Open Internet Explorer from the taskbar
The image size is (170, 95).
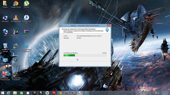(x=8, y=93)
